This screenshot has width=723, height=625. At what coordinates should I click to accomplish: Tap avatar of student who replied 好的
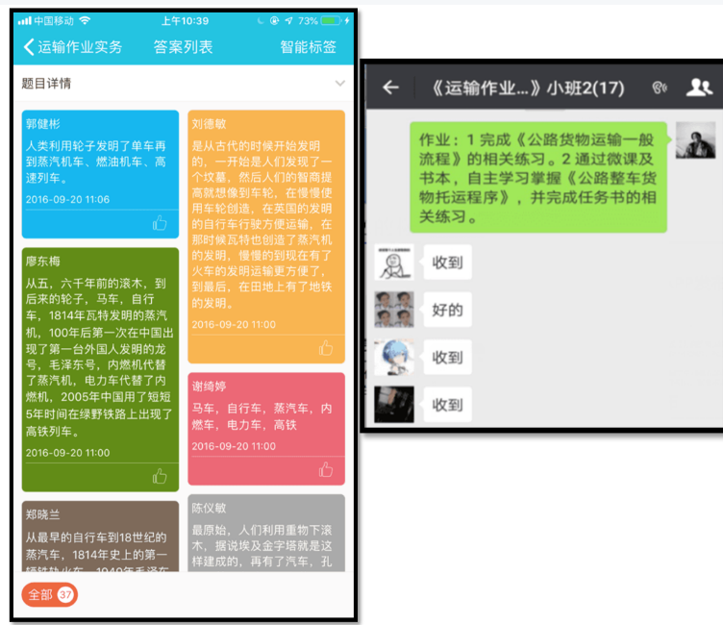[394, 310]
